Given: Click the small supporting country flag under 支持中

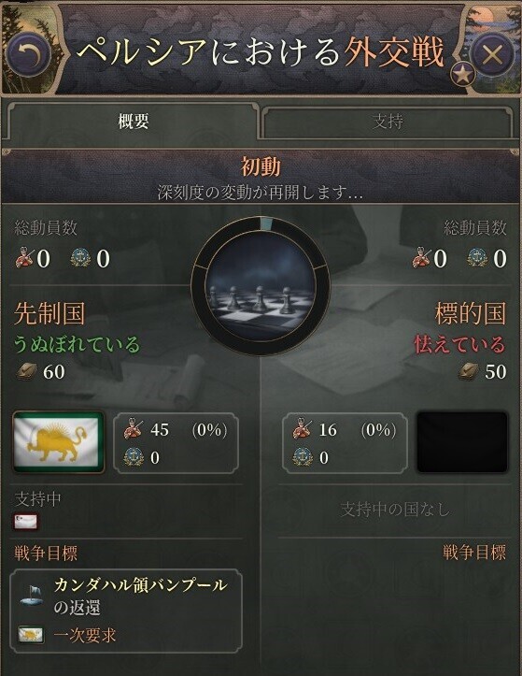Looking at the screenshot, I should 26,522.
